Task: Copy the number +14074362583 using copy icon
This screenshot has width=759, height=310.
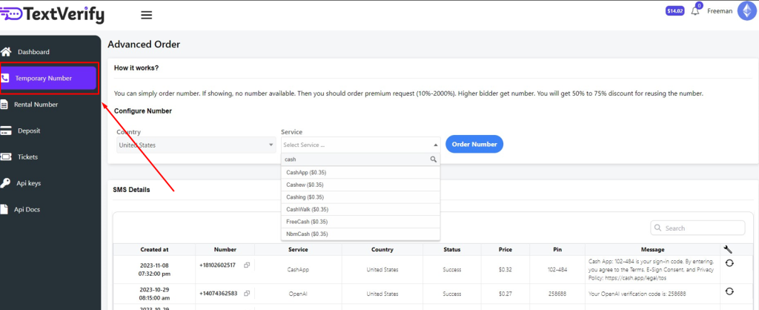Action: click(x=247, y=294)
